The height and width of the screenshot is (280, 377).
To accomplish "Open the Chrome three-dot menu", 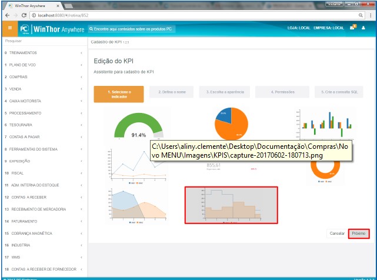I will (371, 15).
